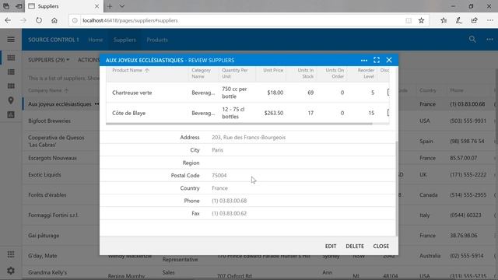Click the modal vertical scrollbar
The width and height of the screenshot is (498, 280).
(x=396, y=188)
